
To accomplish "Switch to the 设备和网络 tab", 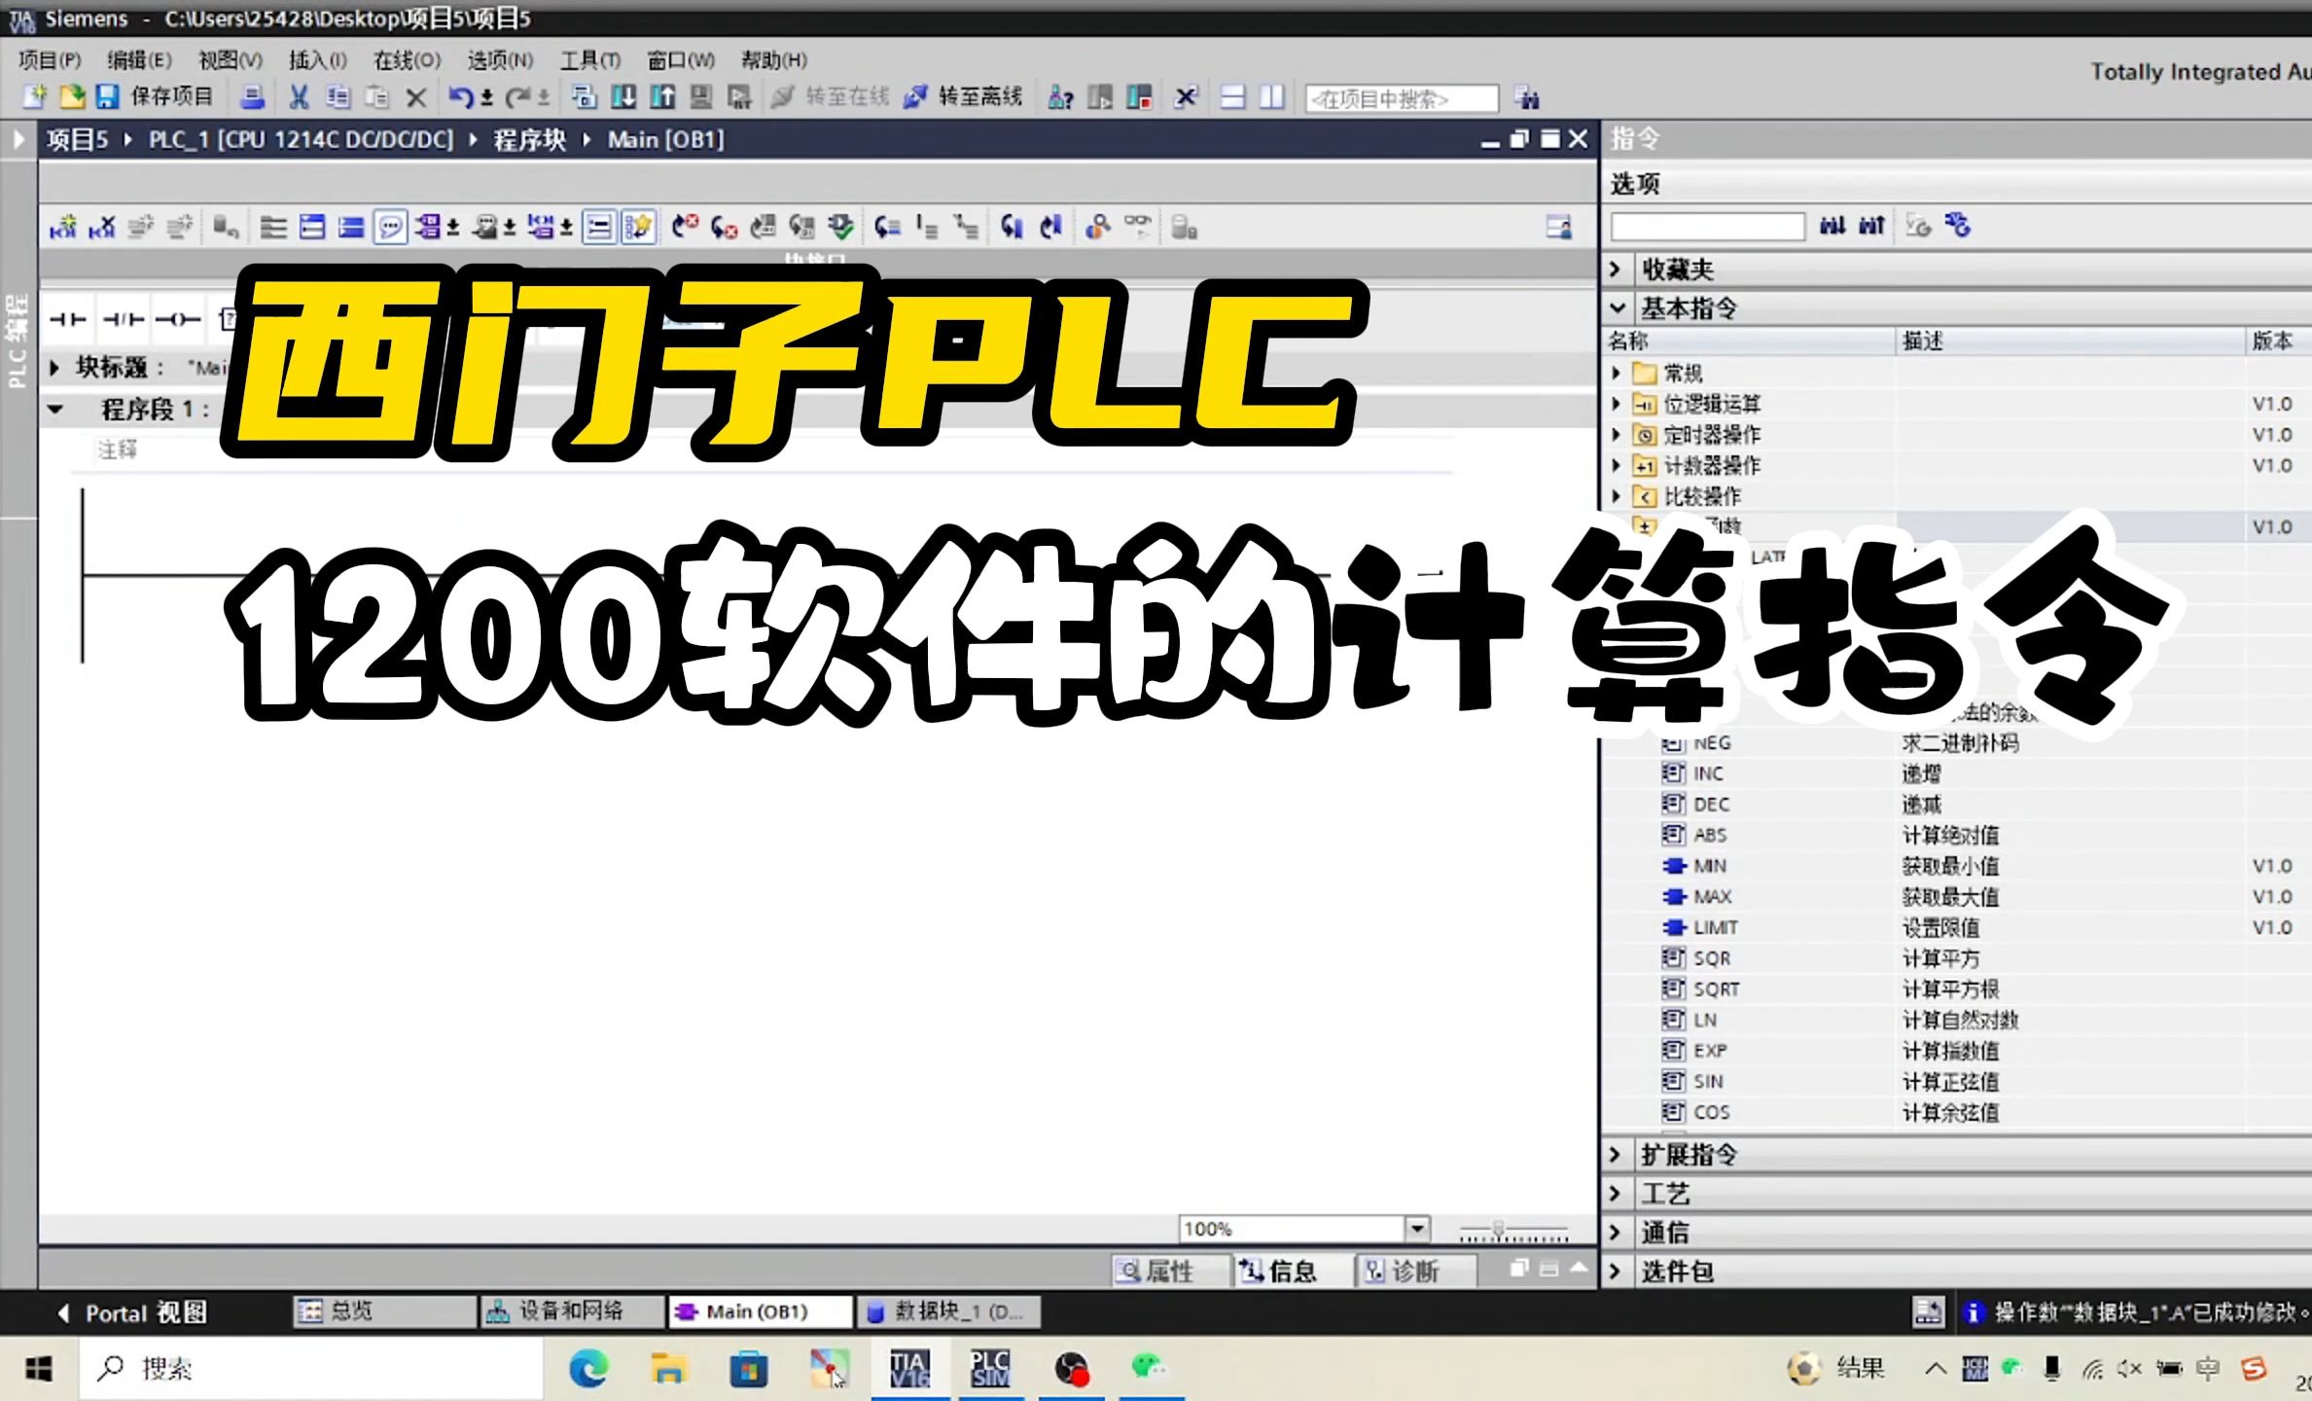I will coord(571,1311).
